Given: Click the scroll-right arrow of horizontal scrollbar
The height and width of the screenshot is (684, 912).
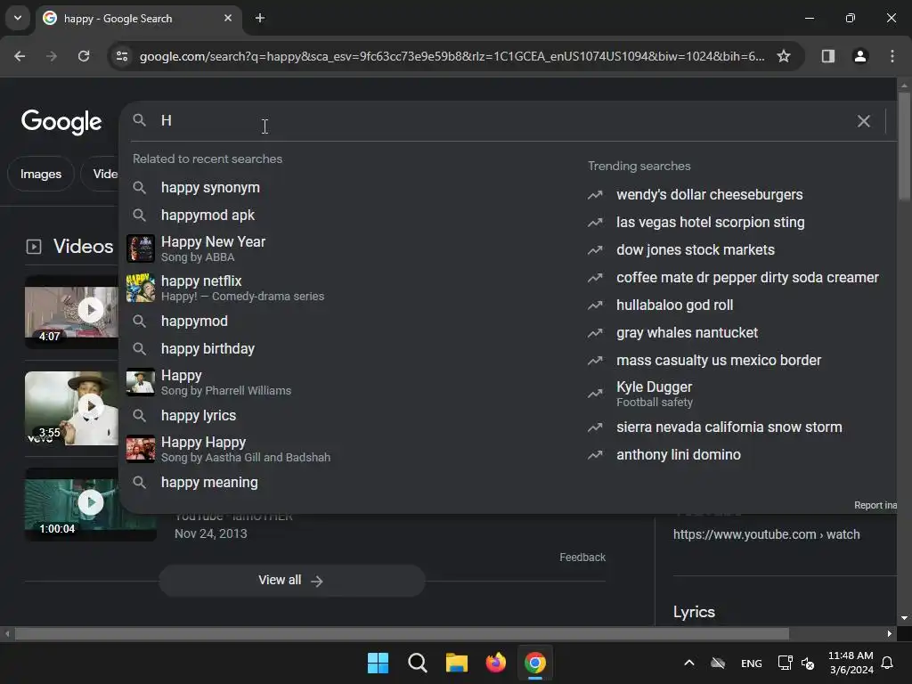Looking at the screenshot, I should pos(890,633).
